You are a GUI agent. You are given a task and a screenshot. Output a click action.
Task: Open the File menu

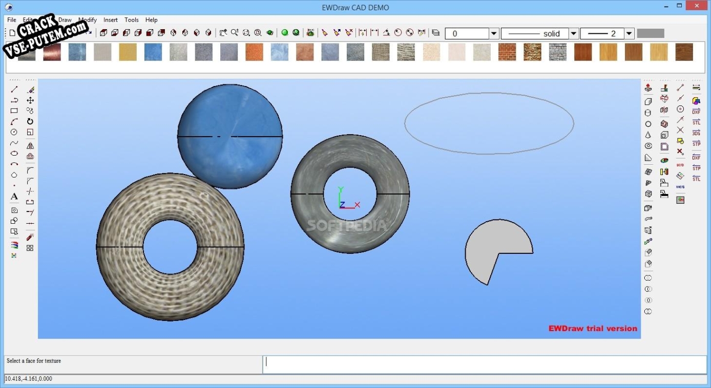pos(12,20)
